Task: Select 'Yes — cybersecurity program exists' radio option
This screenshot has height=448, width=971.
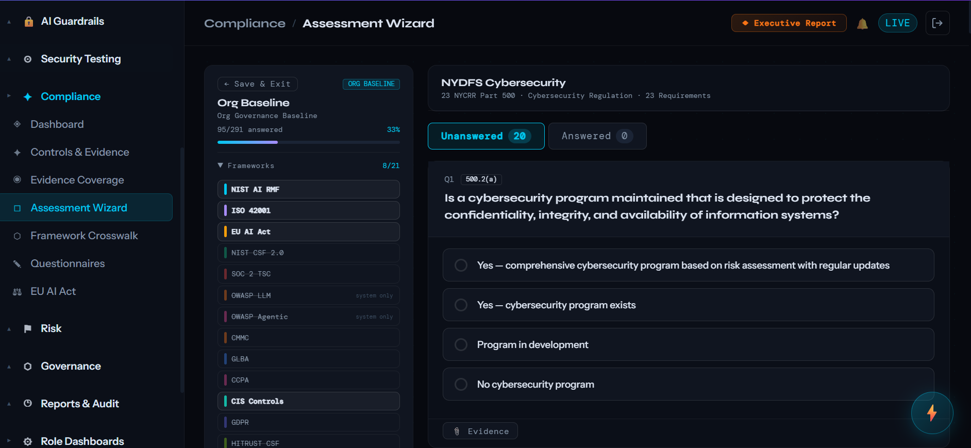Action: click(x=461, y=305)
